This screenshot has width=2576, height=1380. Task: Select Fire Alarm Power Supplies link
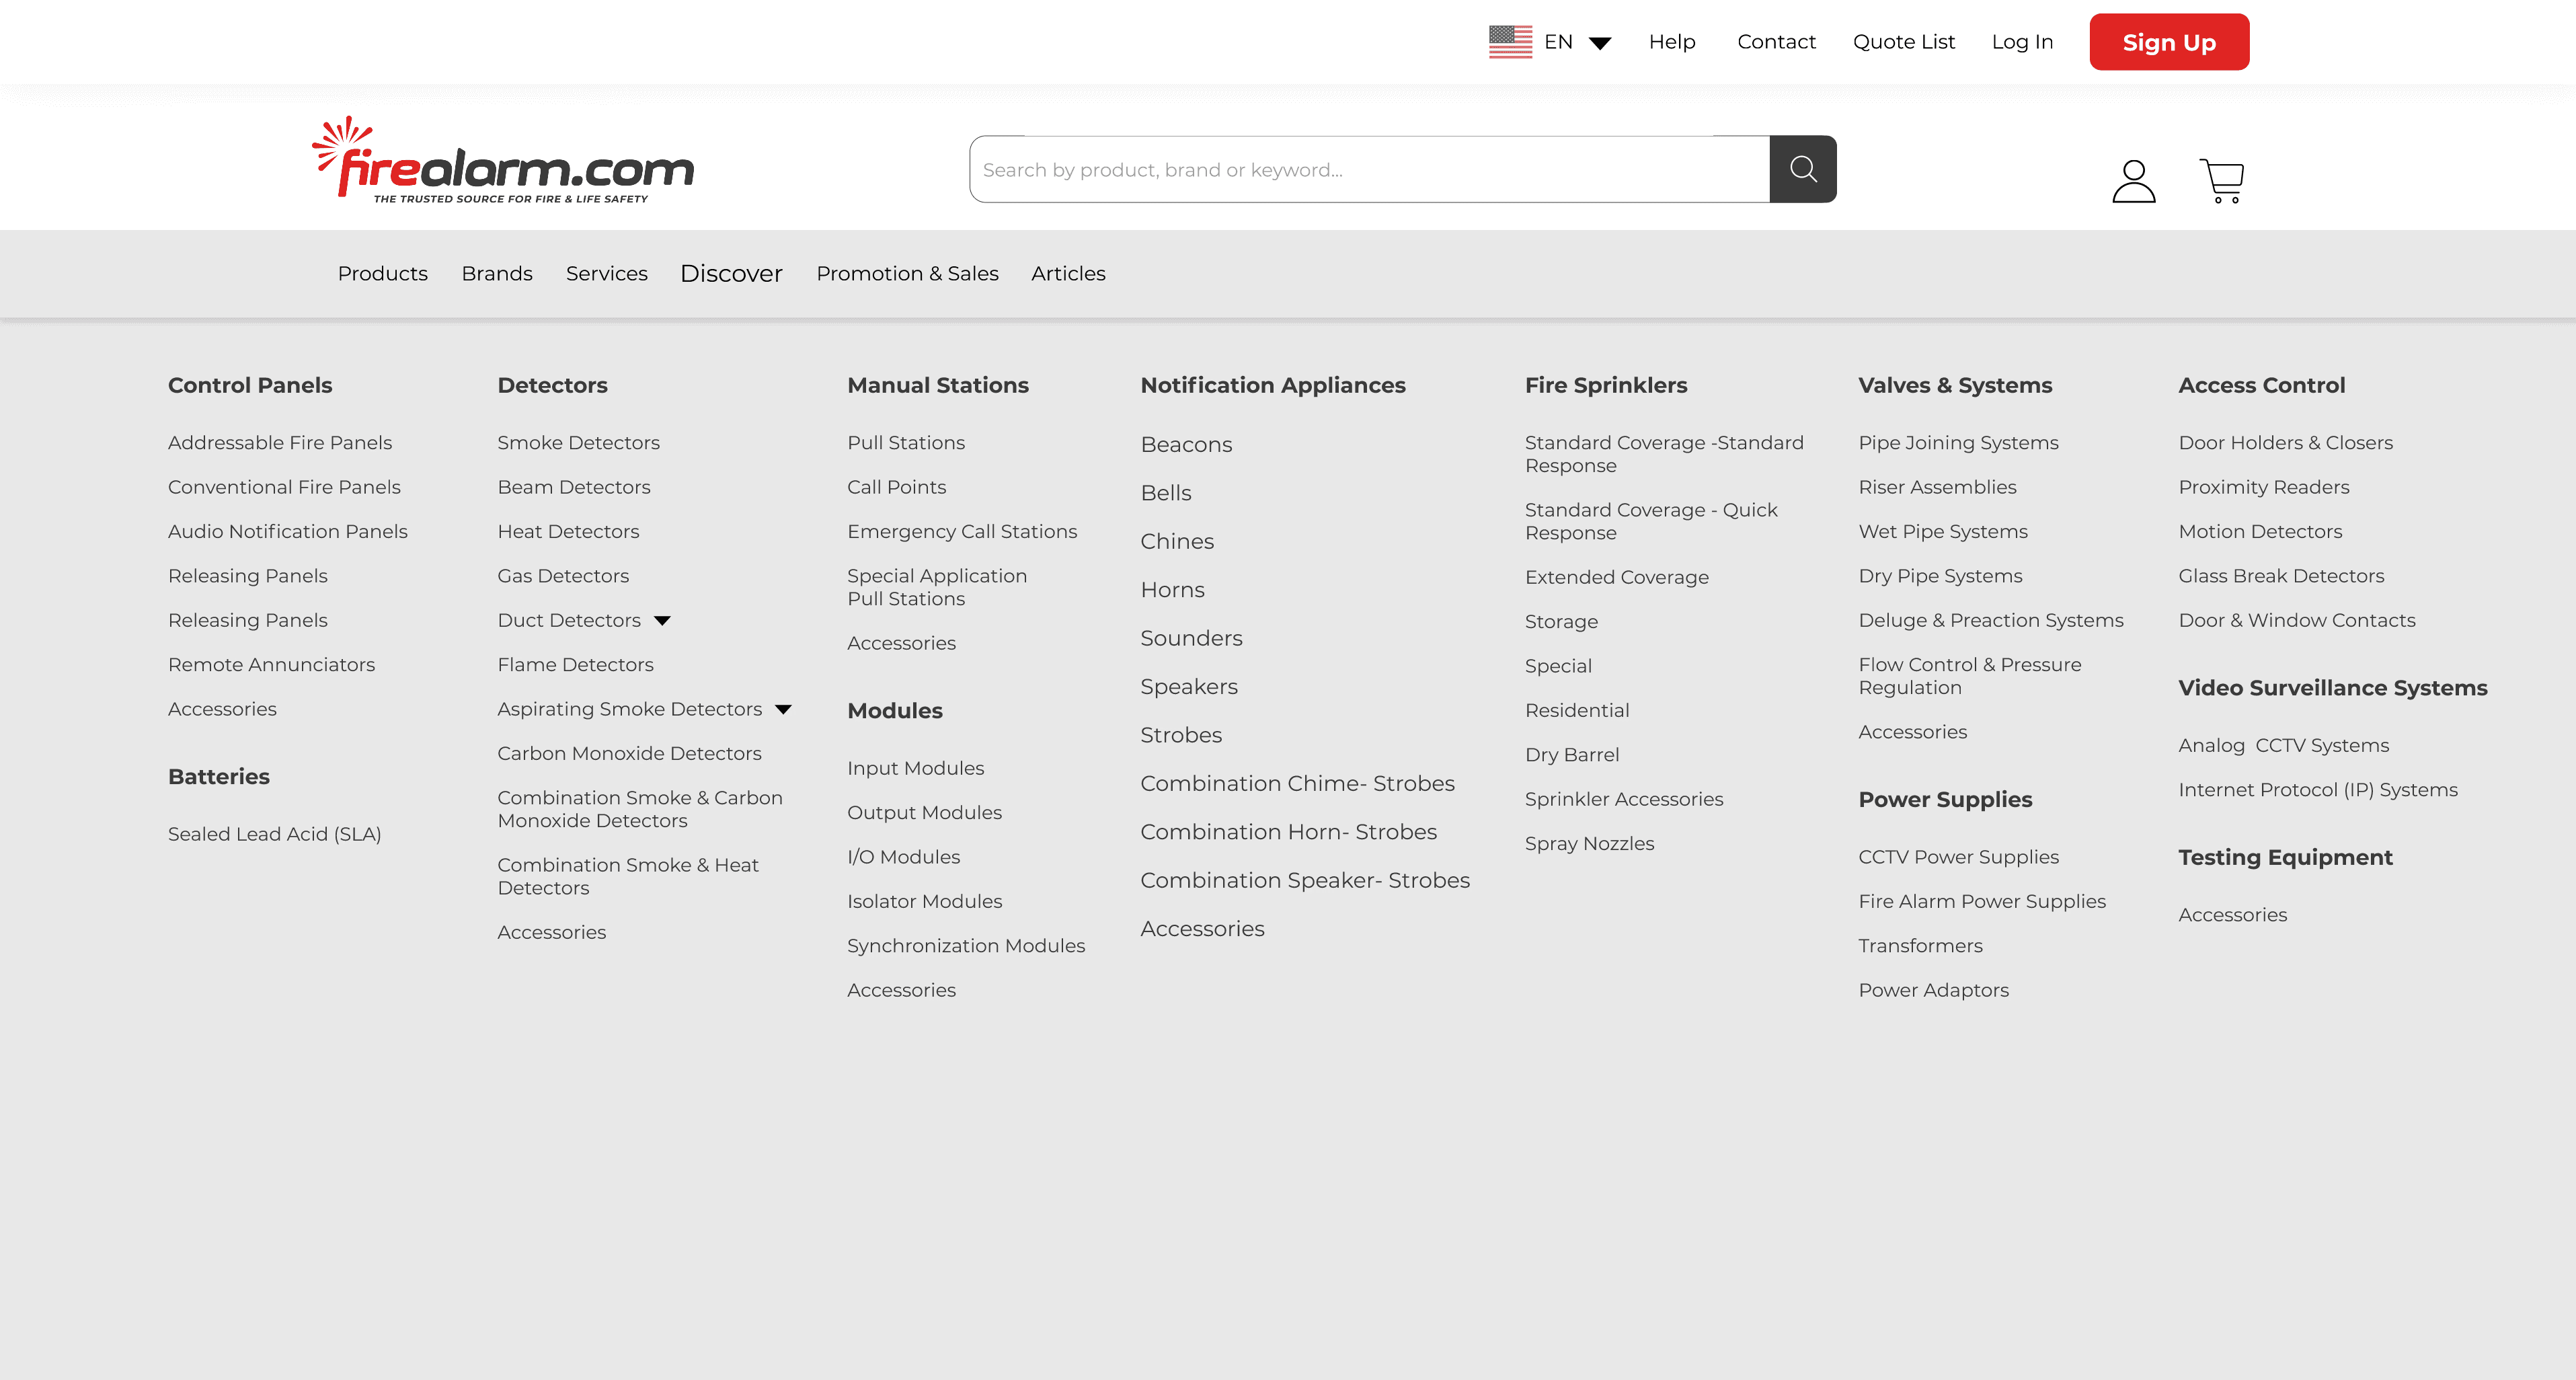coord(1981,901)
